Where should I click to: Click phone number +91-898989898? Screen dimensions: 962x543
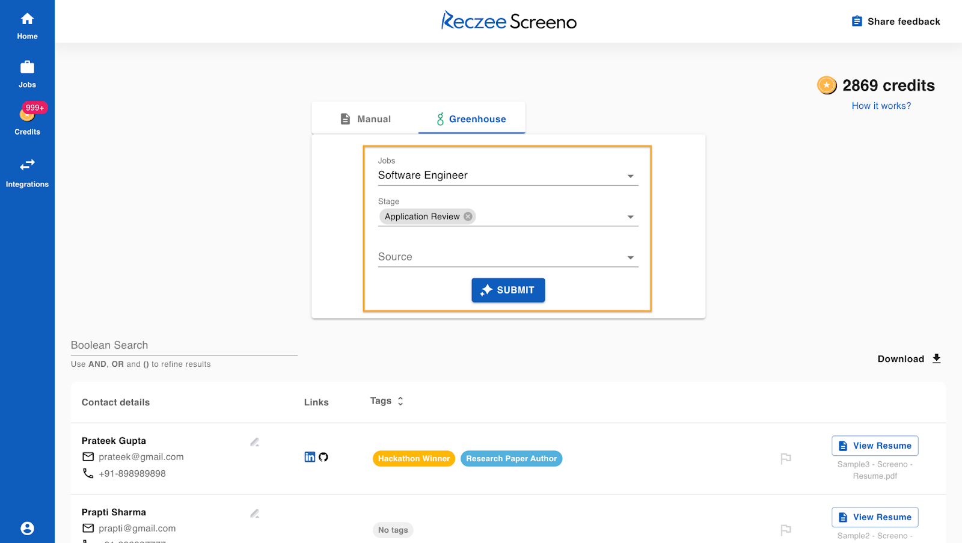point(132,474)
